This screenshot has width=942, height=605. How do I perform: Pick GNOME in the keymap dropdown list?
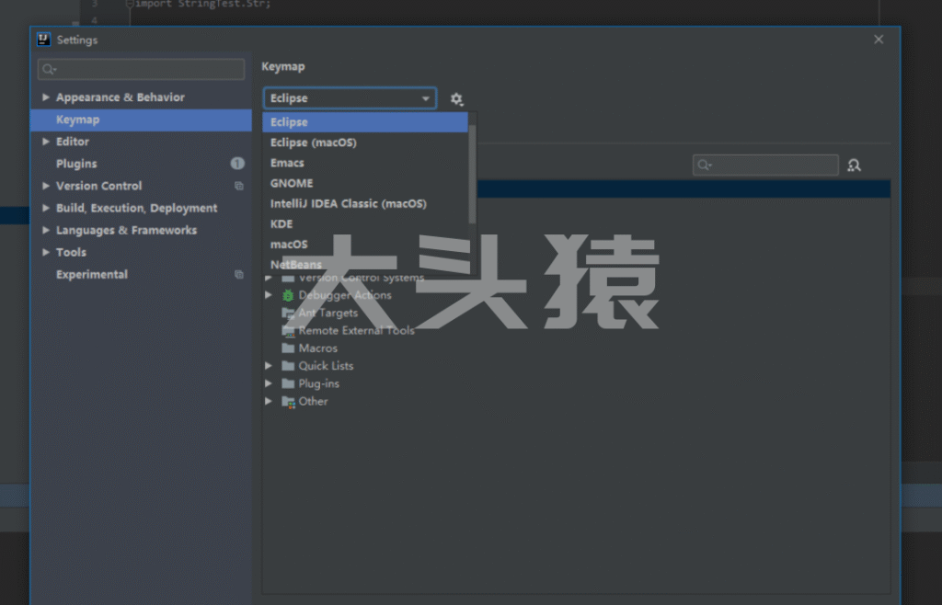click(292, 183)
